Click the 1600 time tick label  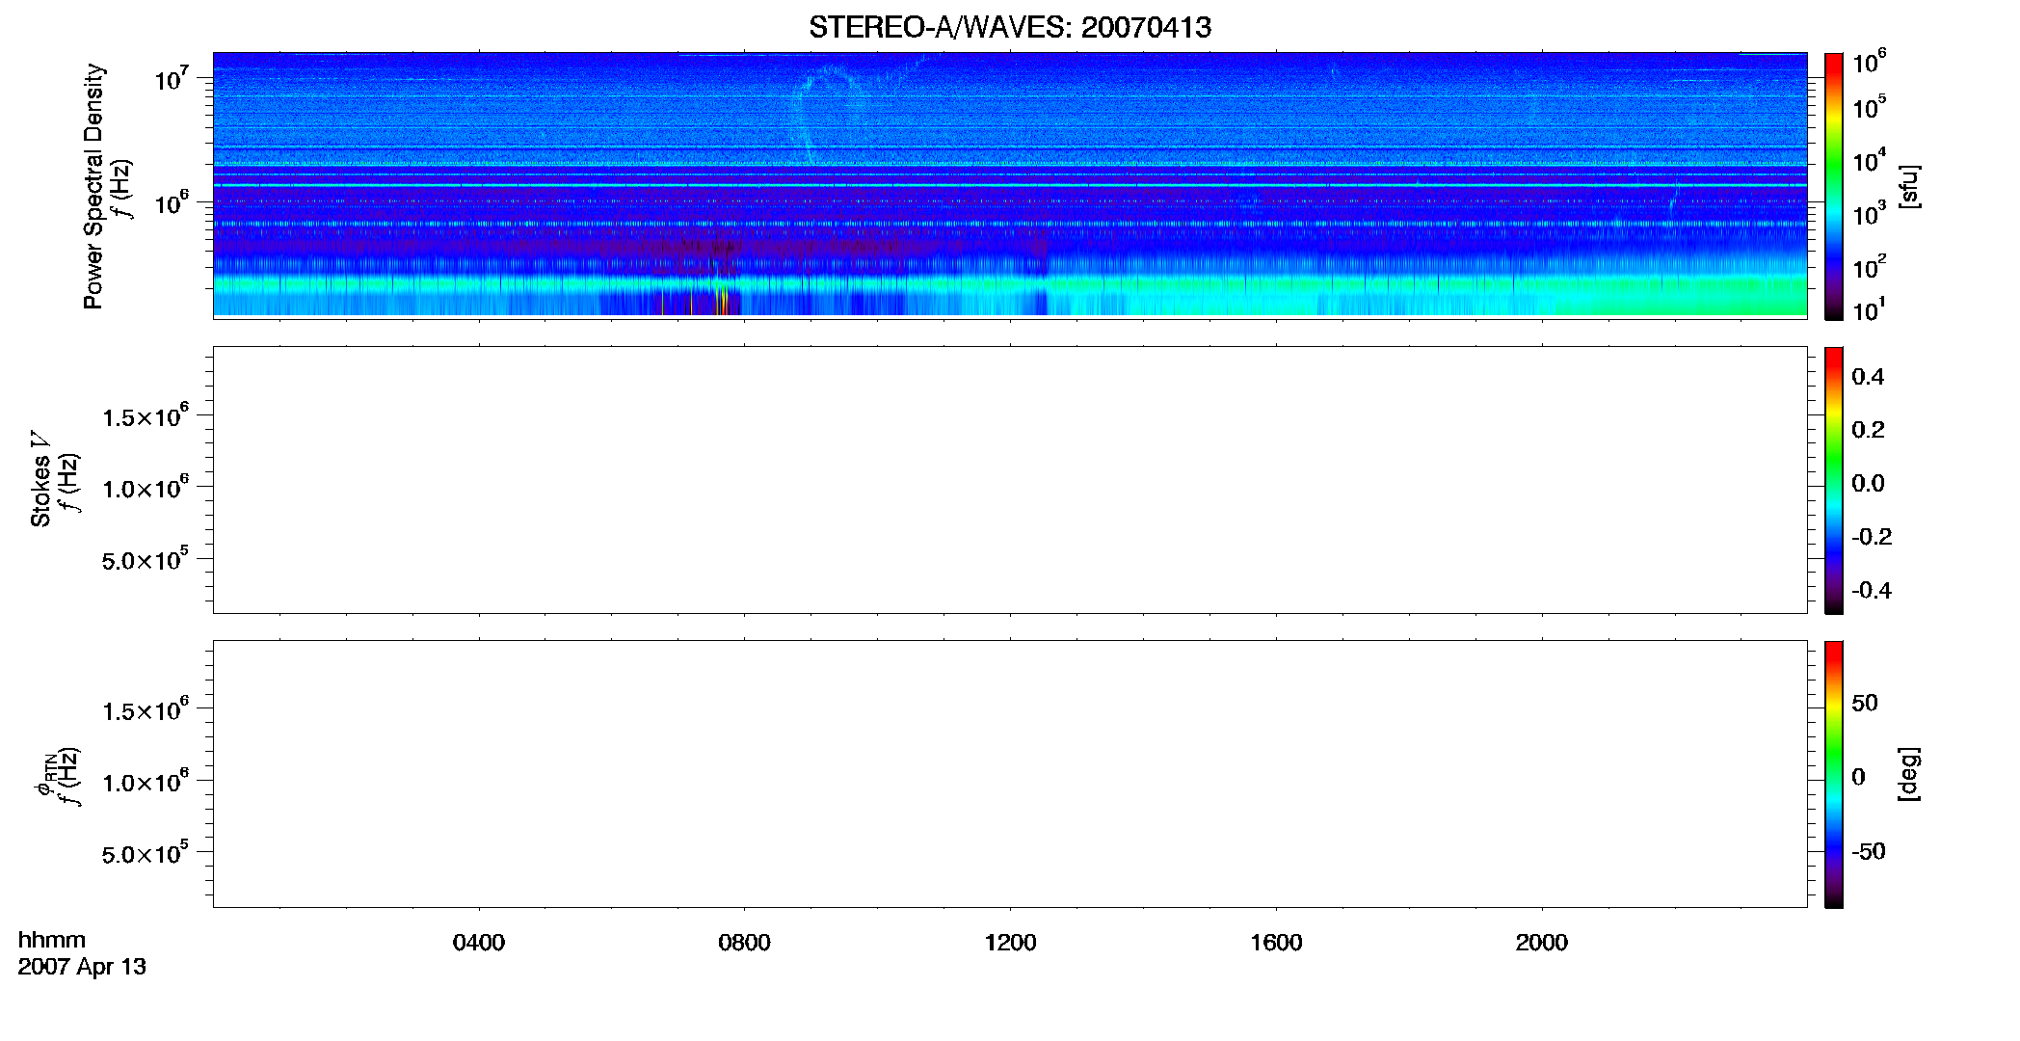pyautogui.click(x=1276, y=942)
